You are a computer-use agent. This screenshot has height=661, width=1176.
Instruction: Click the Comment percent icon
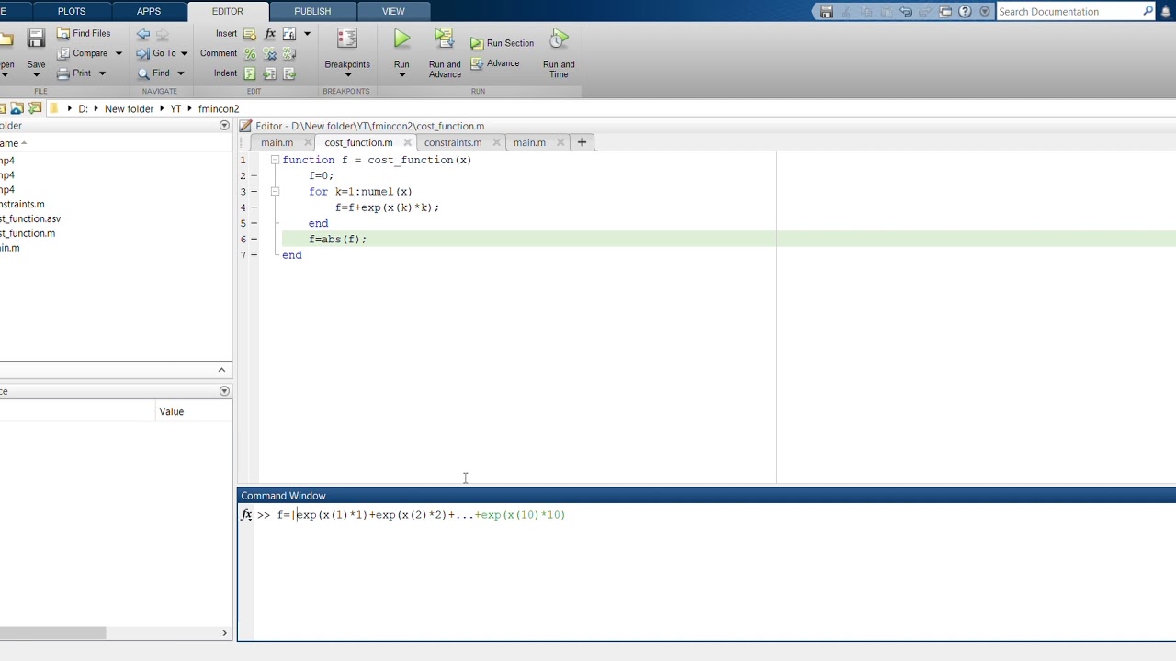[250, 54]
